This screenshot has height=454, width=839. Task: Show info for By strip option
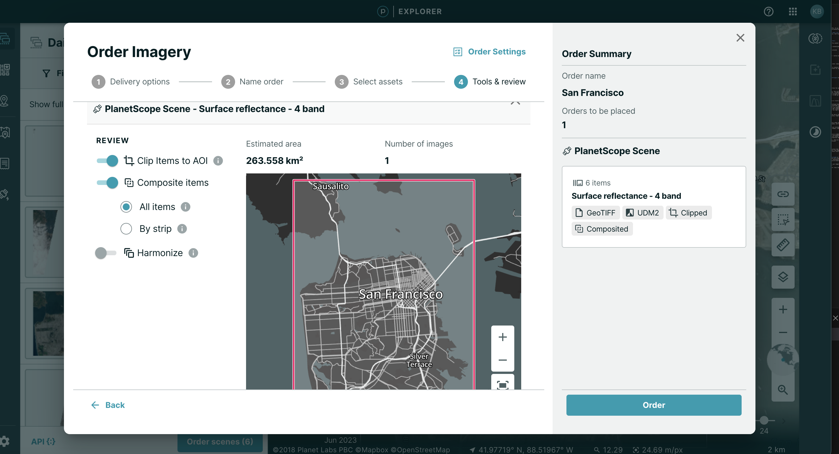(182, 229)
